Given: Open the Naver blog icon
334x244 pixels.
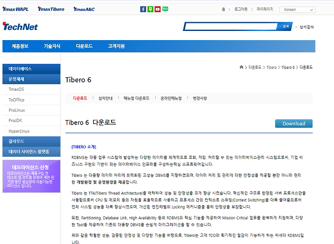Looking at the screenshot, I should [x=164, y=9].
